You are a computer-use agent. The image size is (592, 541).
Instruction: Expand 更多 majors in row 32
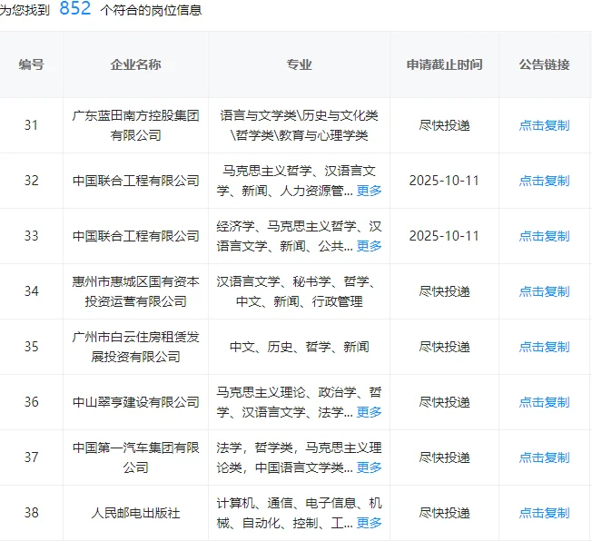point(369,191)
